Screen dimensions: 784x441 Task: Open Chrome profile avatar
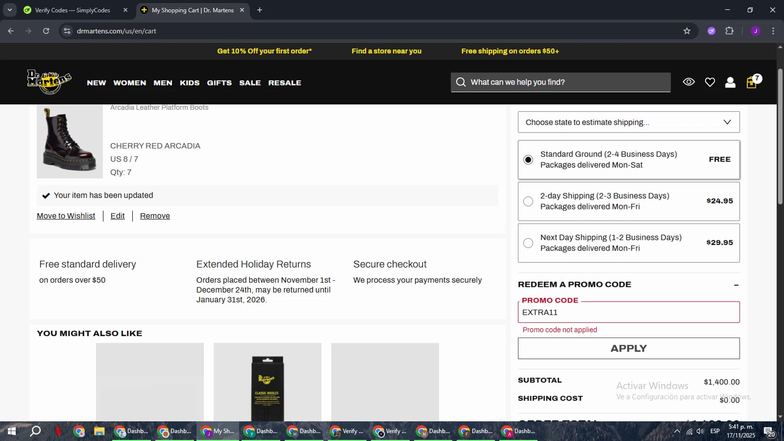tap(755, 31)
